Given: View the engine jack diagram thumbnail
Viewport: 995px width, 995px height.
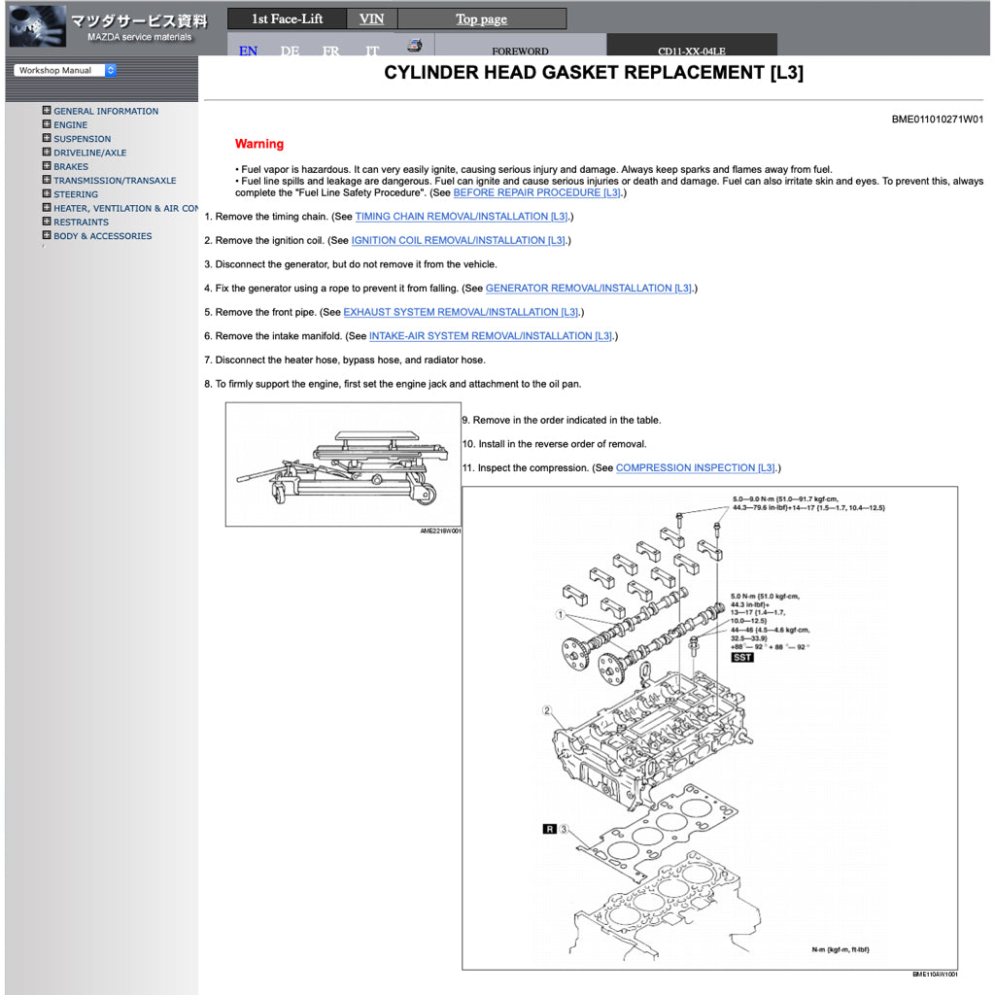Looking at the screenshot, I should [342, 463].
